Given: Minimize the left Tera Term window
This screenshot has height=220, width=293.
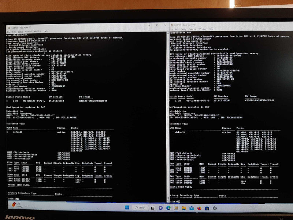Looking at the screenshot, I should click(x=149, y=25).
